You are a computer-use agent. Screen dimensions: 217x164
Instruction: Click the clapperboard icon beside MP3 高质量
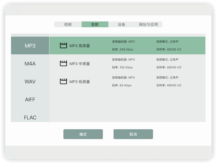63,45
